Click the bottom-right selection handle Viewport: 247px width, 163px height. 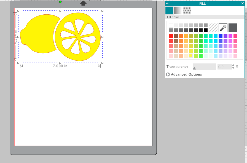[x=102, y=63]
